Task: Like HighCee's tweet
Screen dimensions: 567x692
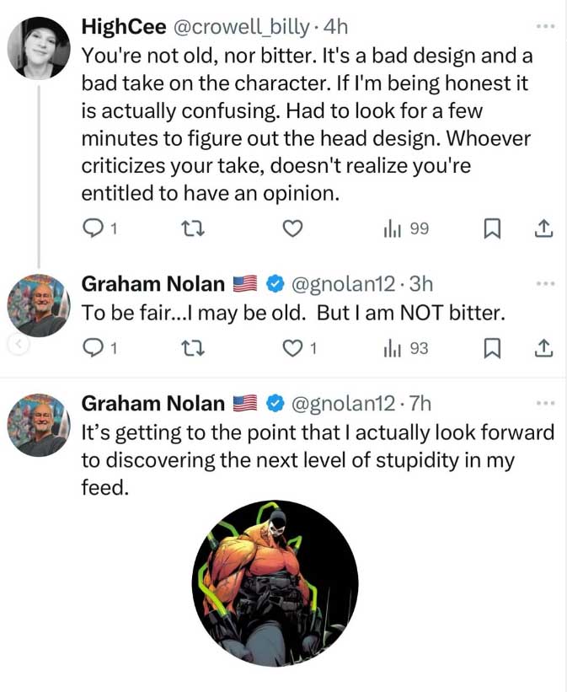Action: click(x=292, y=228)
